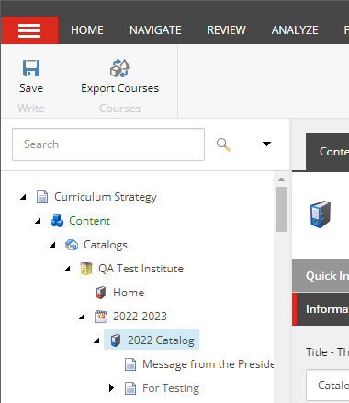Image resolution: width=349 pixels, height=403 pixels.
Task: Open the search options dropdown arrow
Action: (x=266, y=144)
